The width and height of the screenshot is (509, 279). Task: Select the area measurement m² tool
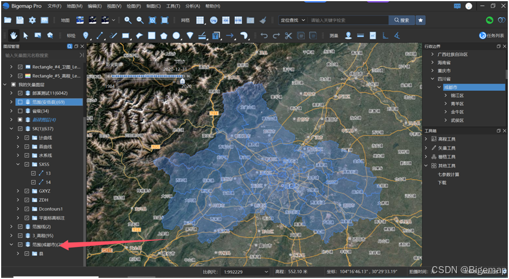[373, 35]
